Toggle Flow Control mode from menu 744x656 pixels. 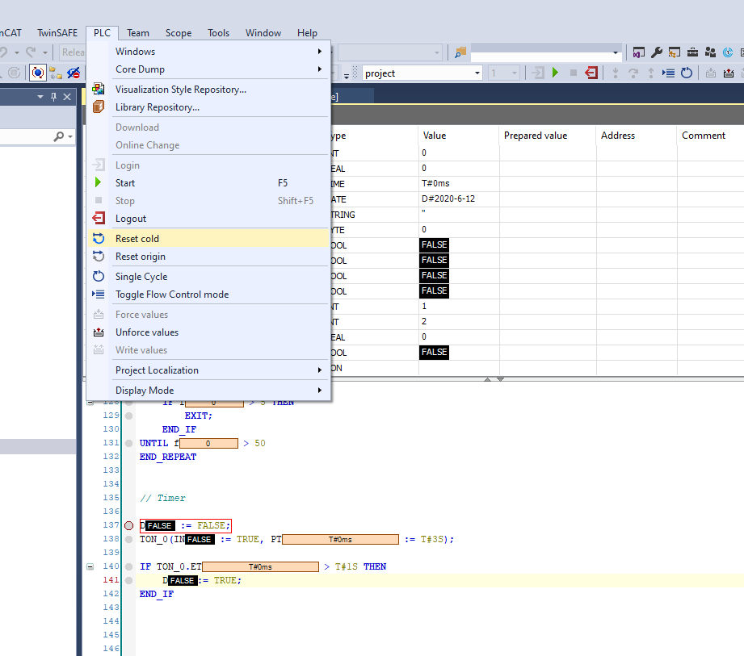171,295
